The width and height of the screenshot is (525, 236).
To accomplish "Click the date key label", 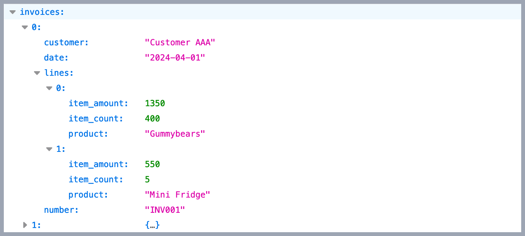I will [56, 58].
